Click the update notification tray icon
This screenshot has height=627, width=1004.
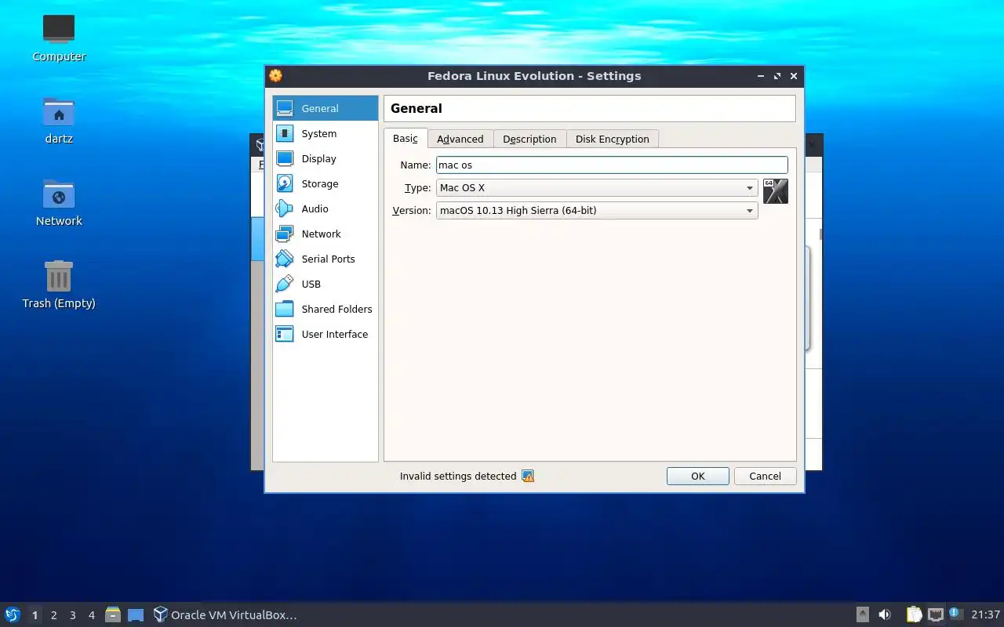pos(955,614)
